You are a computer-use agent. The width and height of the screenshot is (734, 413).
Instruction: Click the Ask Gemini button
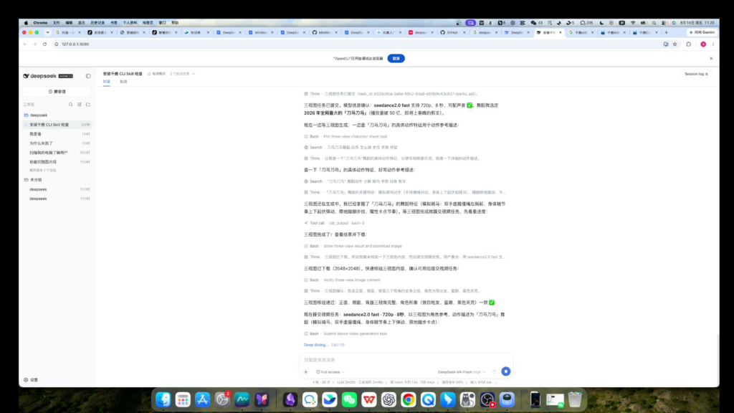[x=702, y=32]
